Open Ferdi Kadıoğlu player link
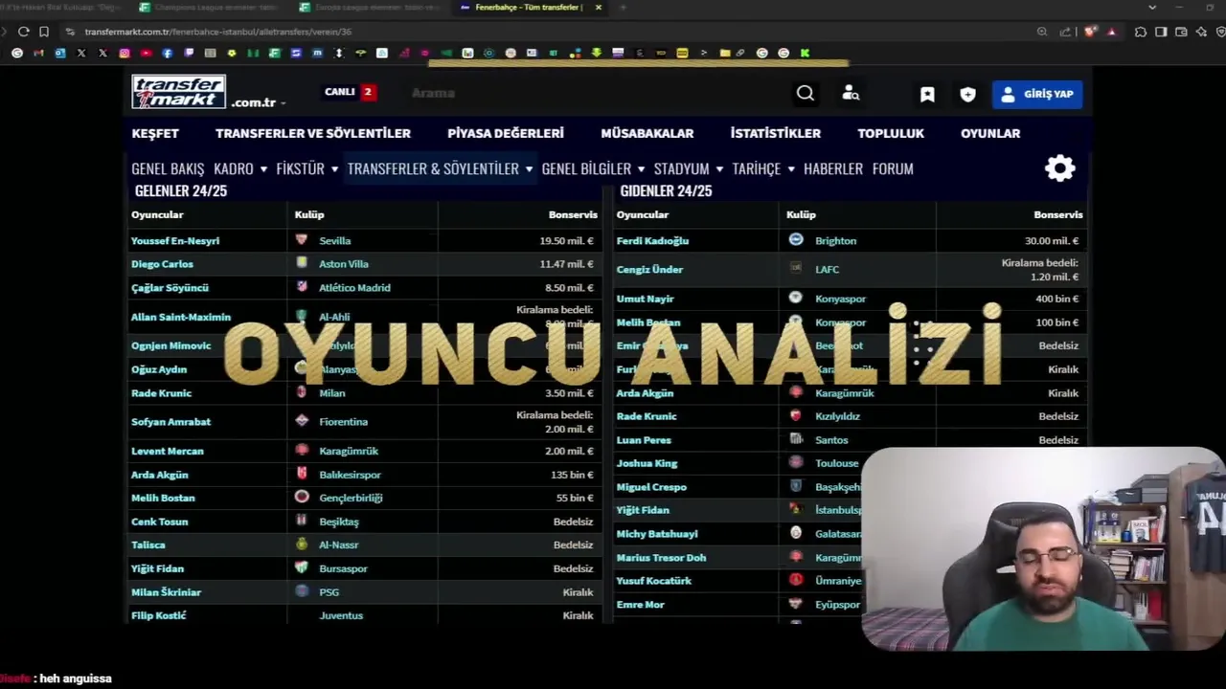 tap(652, 241)
